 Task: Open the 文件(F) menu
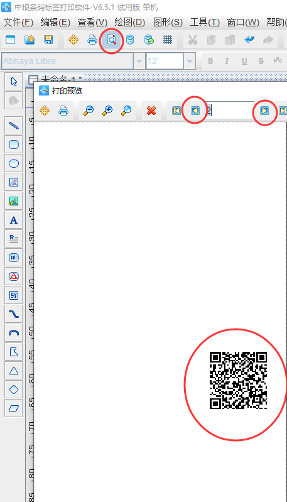(18, 23)
